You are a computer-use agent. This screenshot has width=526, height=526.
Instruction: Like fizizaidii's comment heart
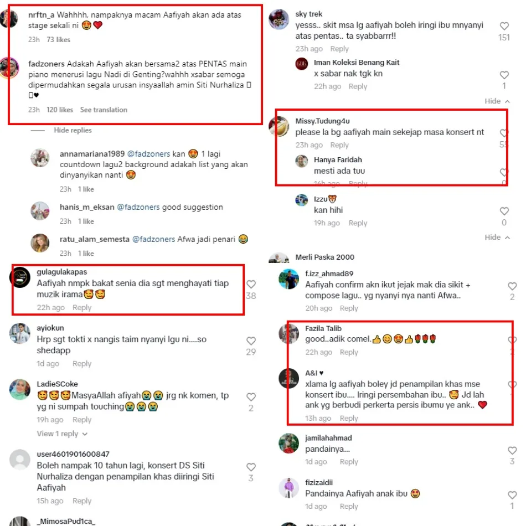tap(512, 495)
